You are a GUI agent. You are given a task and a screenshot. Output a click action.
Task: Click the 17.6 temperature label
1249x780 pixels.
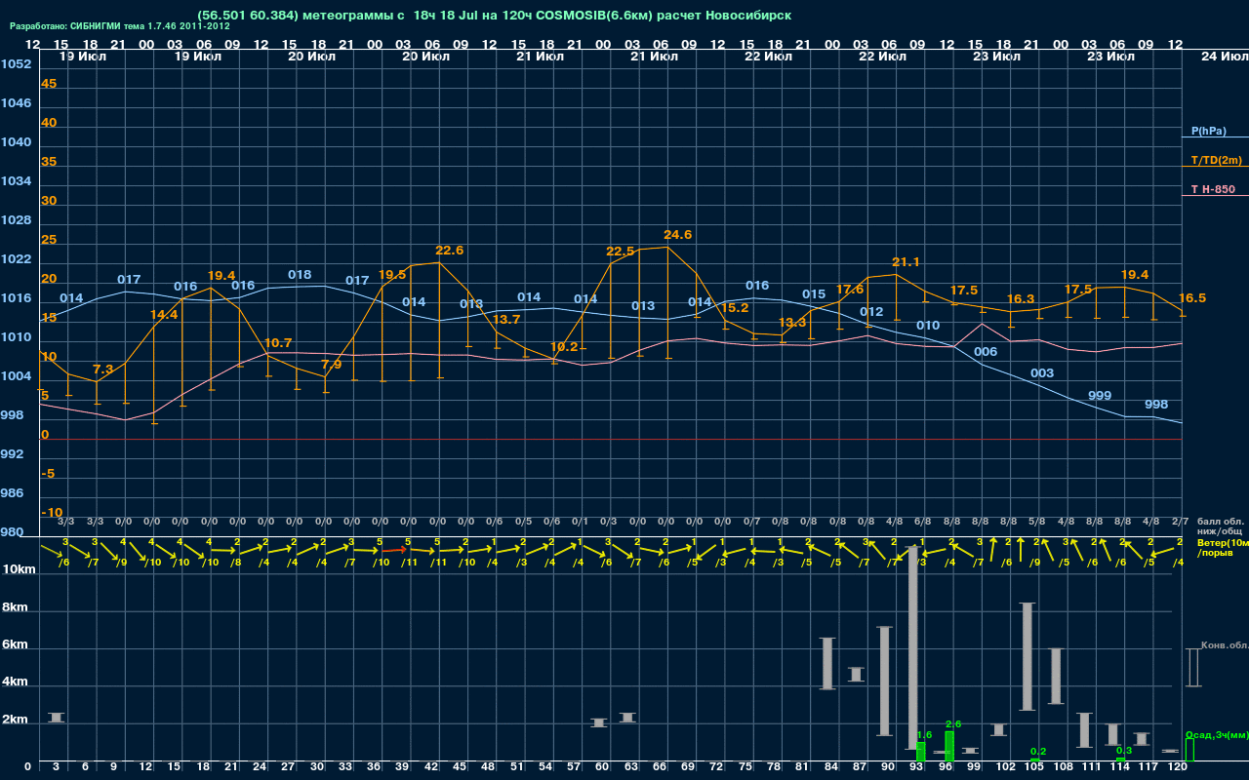(850, 290)
